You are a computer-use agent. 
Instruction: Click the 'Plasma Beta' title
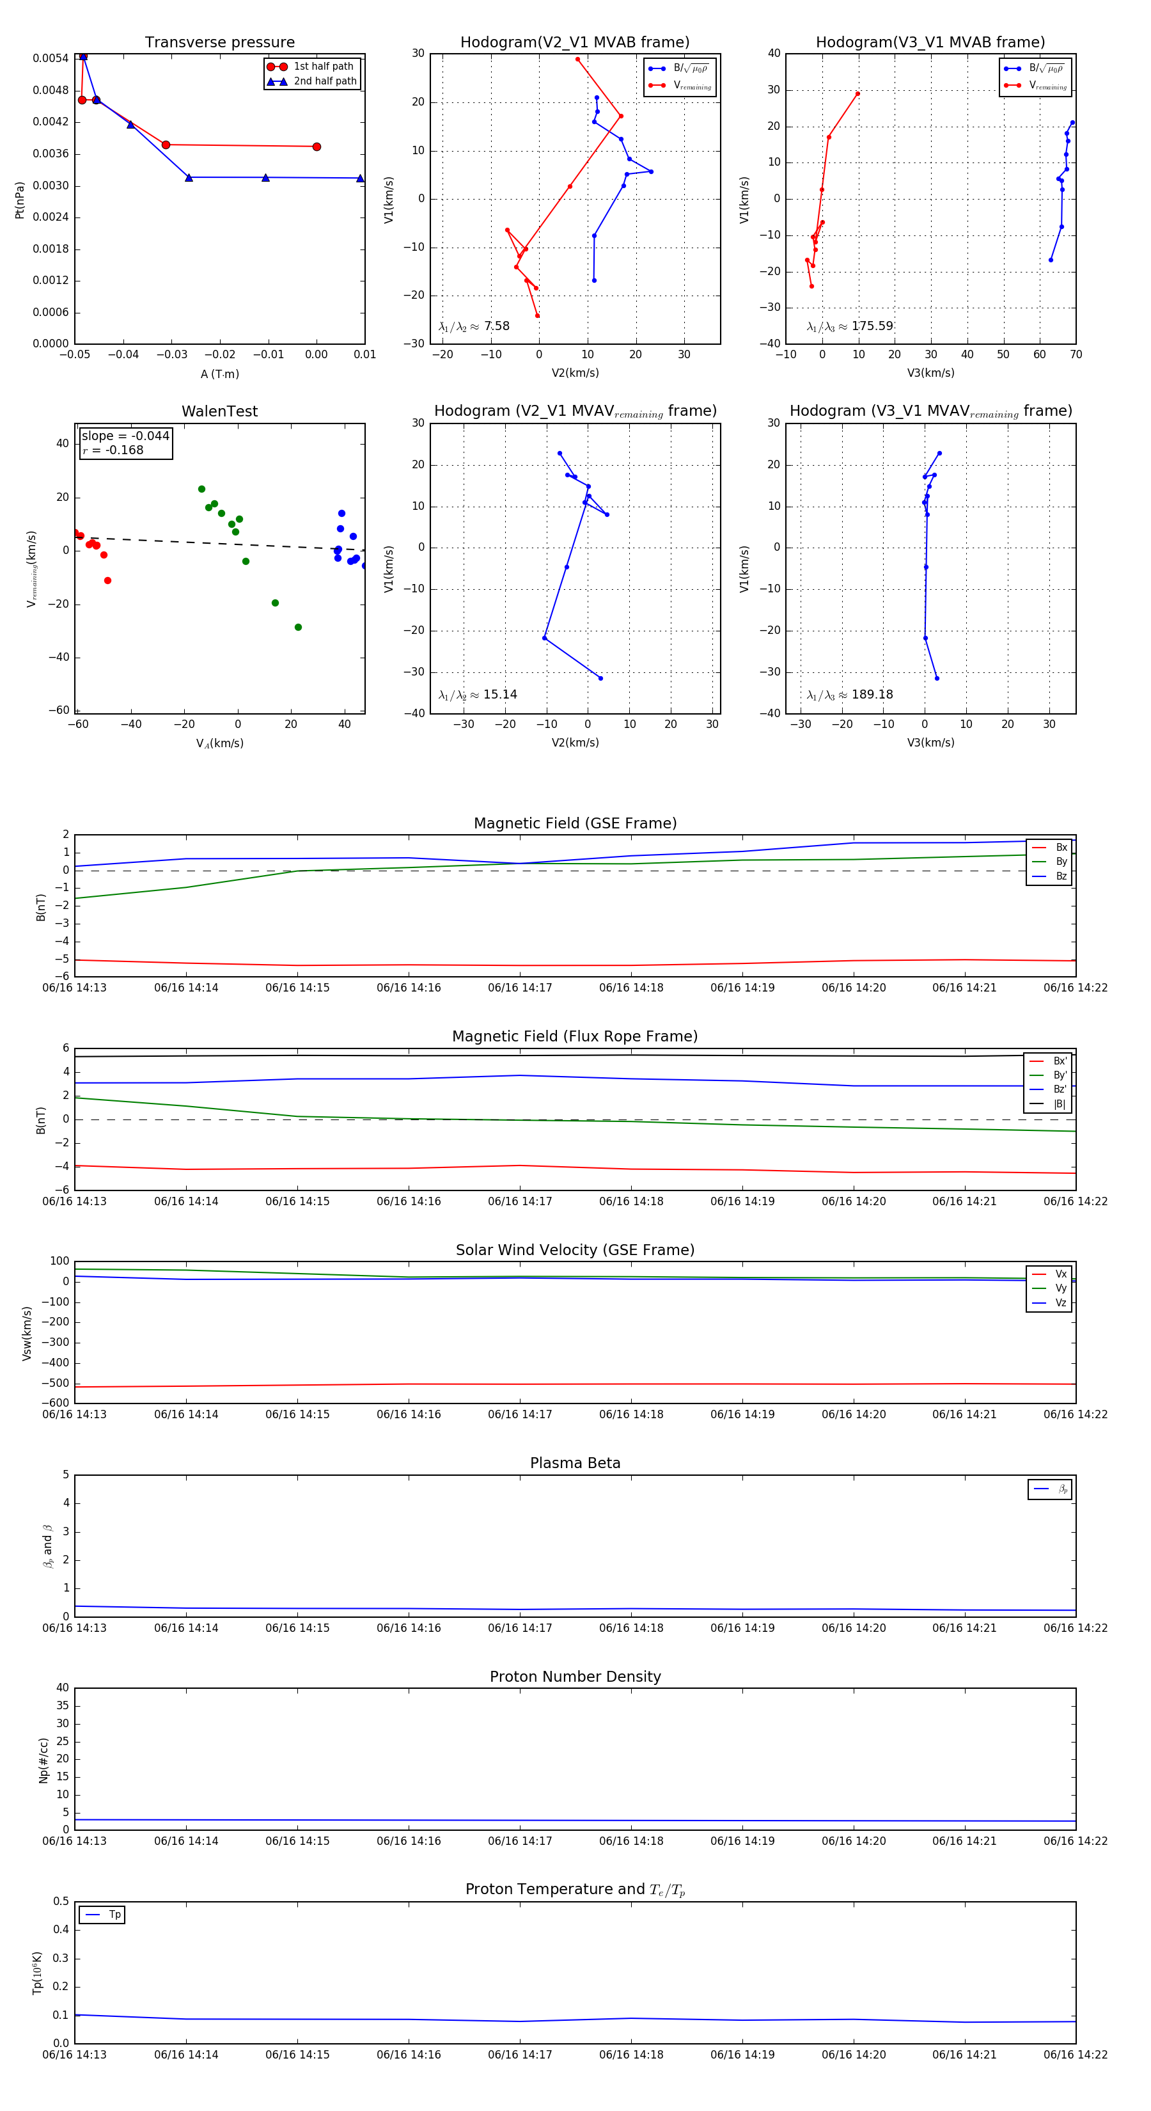575,1464
